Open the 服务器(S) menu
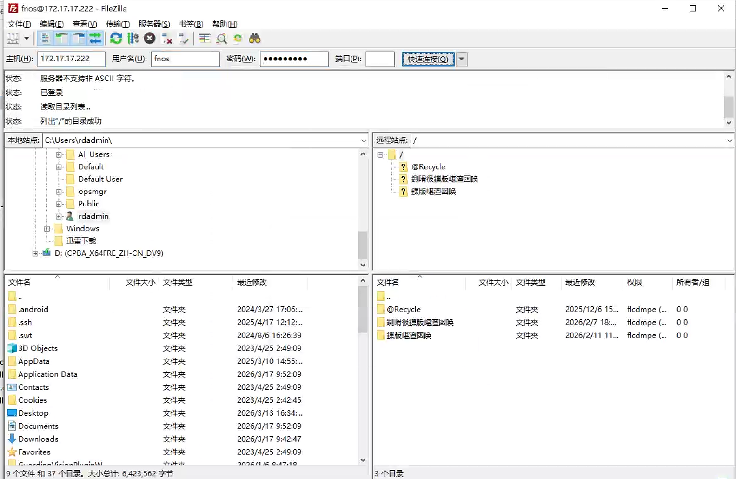736x479 pixels. [x=154, y=24]
